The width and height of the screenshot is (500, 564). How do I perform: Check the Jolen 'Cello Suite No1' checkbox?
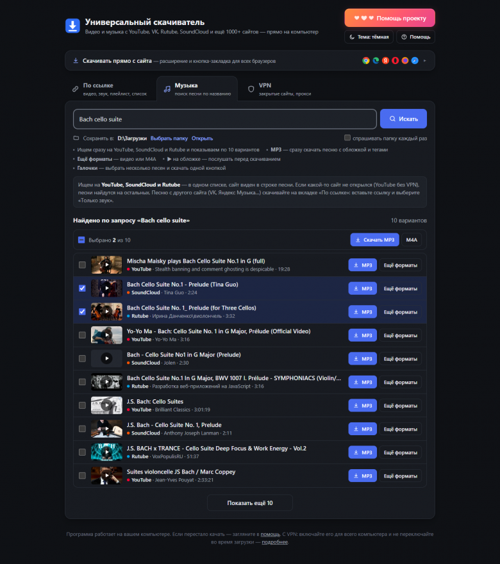click(x=83, y=359)
